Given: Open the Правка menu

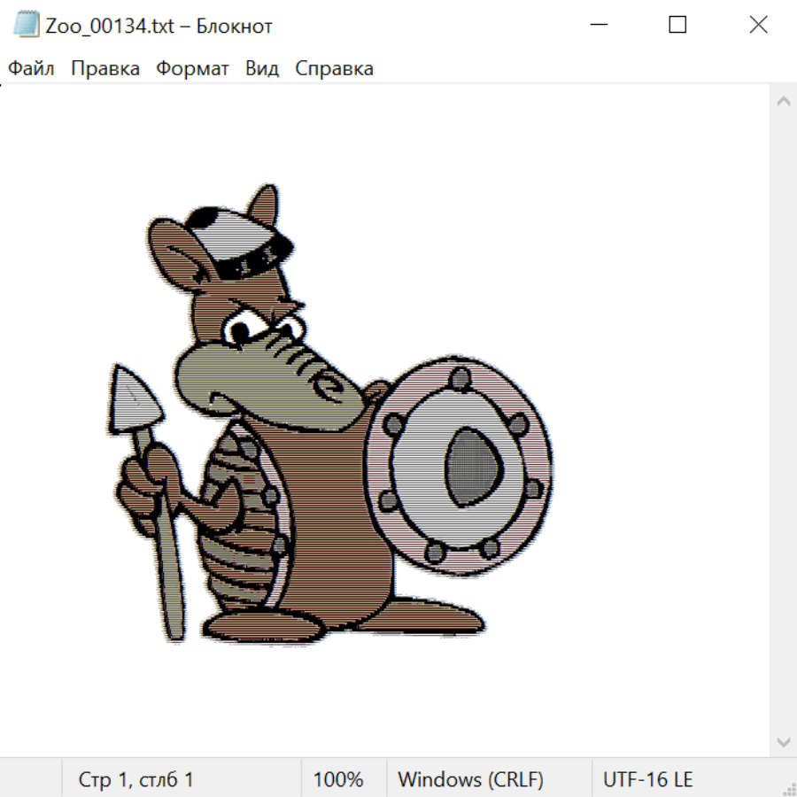Looking at the screenshot, I should pyautogui.click(x=104, y=69).
